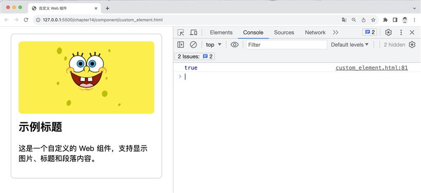
Task: Open the DevTools customize three-dot menu
Action: tap(401, 32)
